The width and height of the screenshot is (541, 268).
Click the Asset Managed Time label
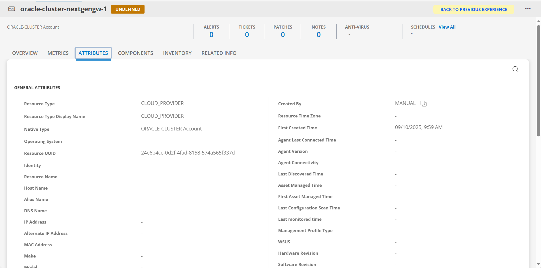300,185
